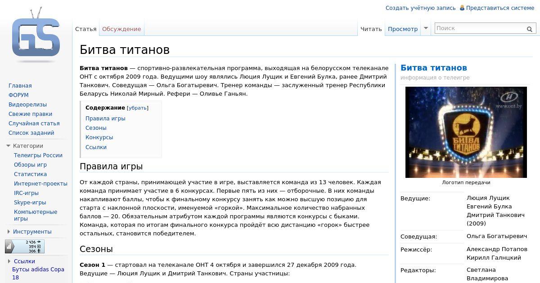
Task: Open Видеорелизы sidebar link
Action: 27,104
